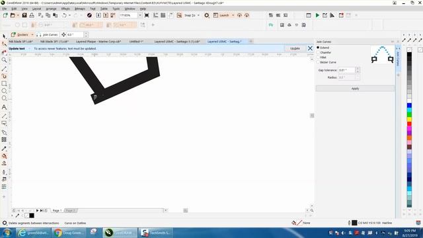The height and width of the screenshot is (238, 423).
Task: Expand the Launch dropdown arrow
Action: pos(233,15)
